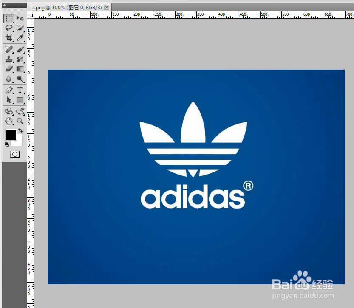This screenshot has height=308, width=354.
Task: Reset default foreground and background colors
Action: tap(7, 144)
